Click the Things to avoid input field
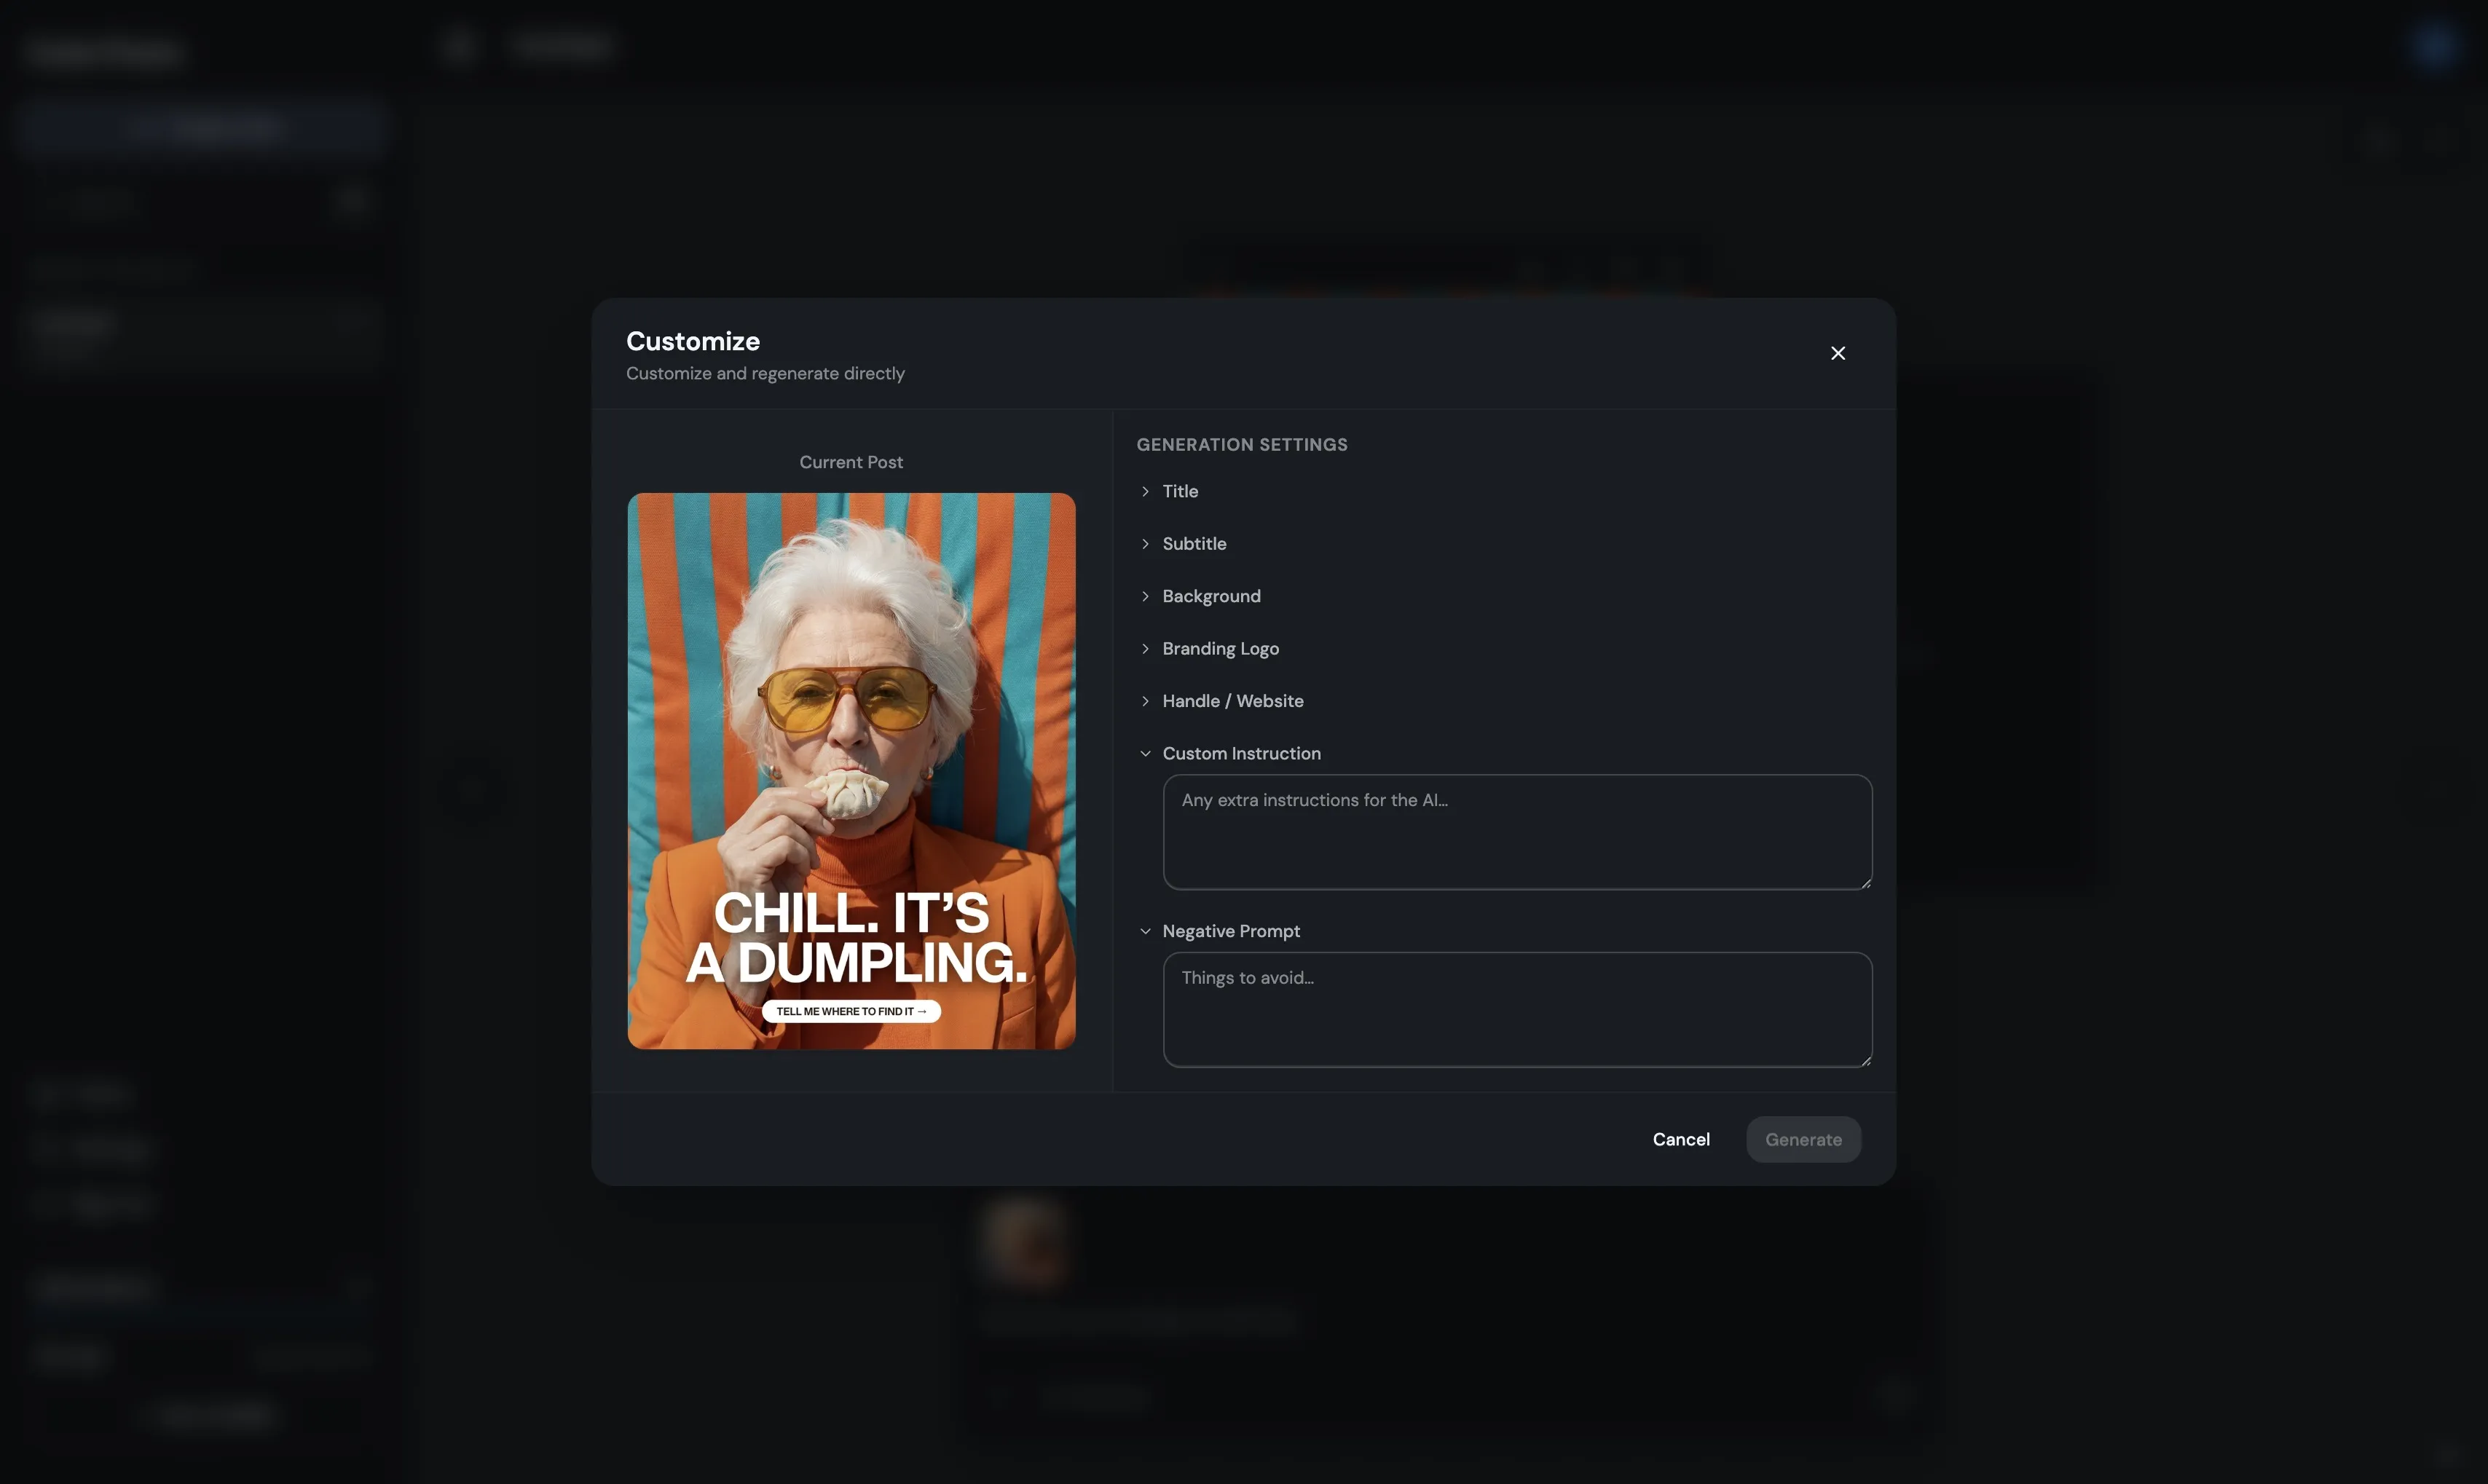Screen dimensions: 2488x1484 click(x=1516, y=1010)
